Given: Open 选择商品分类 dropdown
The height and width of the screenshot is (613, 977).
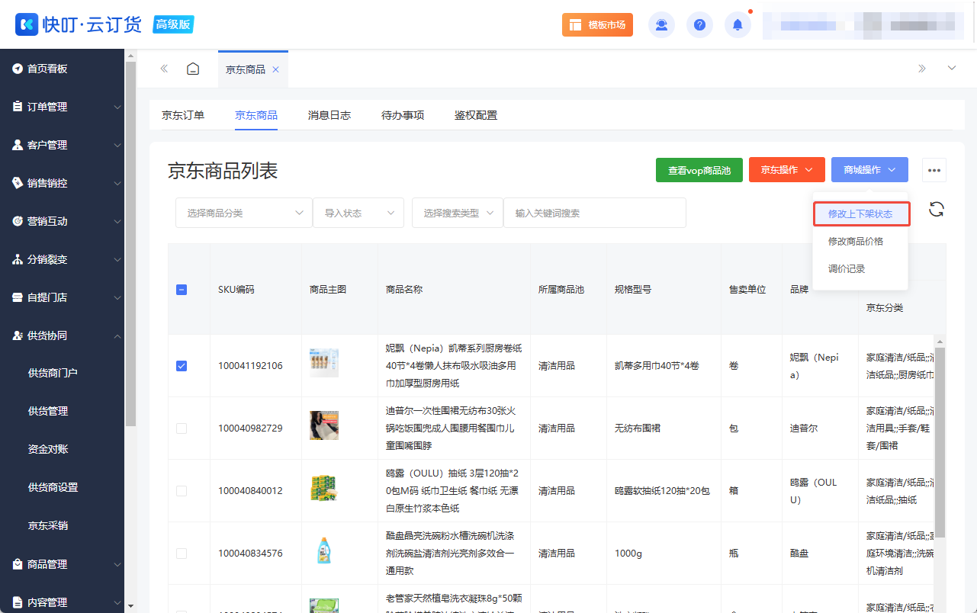Looking at the screenshot, I should [x=244, y=213].
